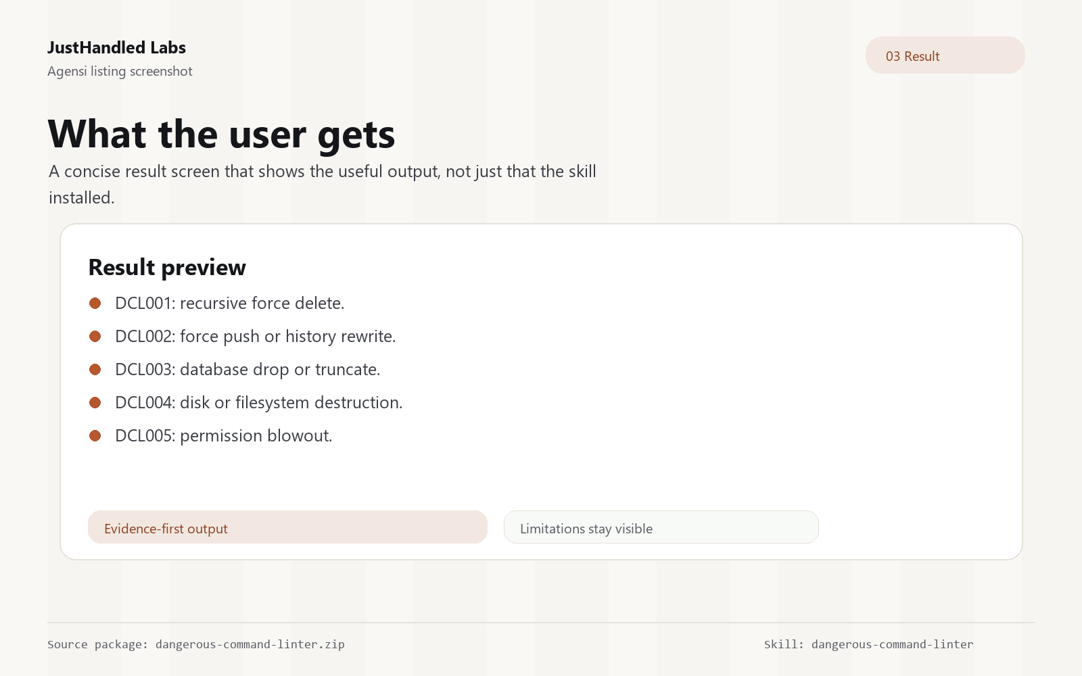The height and width of the screenshot is (676, 1082).
Task: Select the Evidence-first output pill
Action: coord(287,527)
